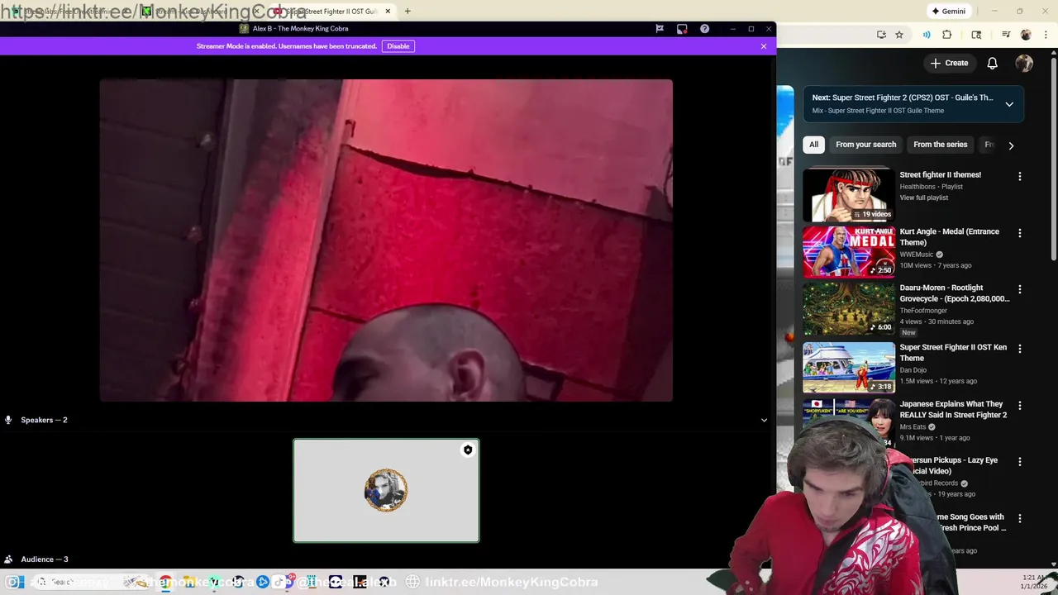Select the All filter chip
1058x595 pixels.
pos(813,145)
